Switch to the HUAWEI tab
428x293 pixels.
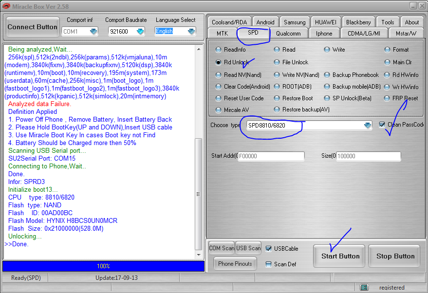tap(326, 22)
